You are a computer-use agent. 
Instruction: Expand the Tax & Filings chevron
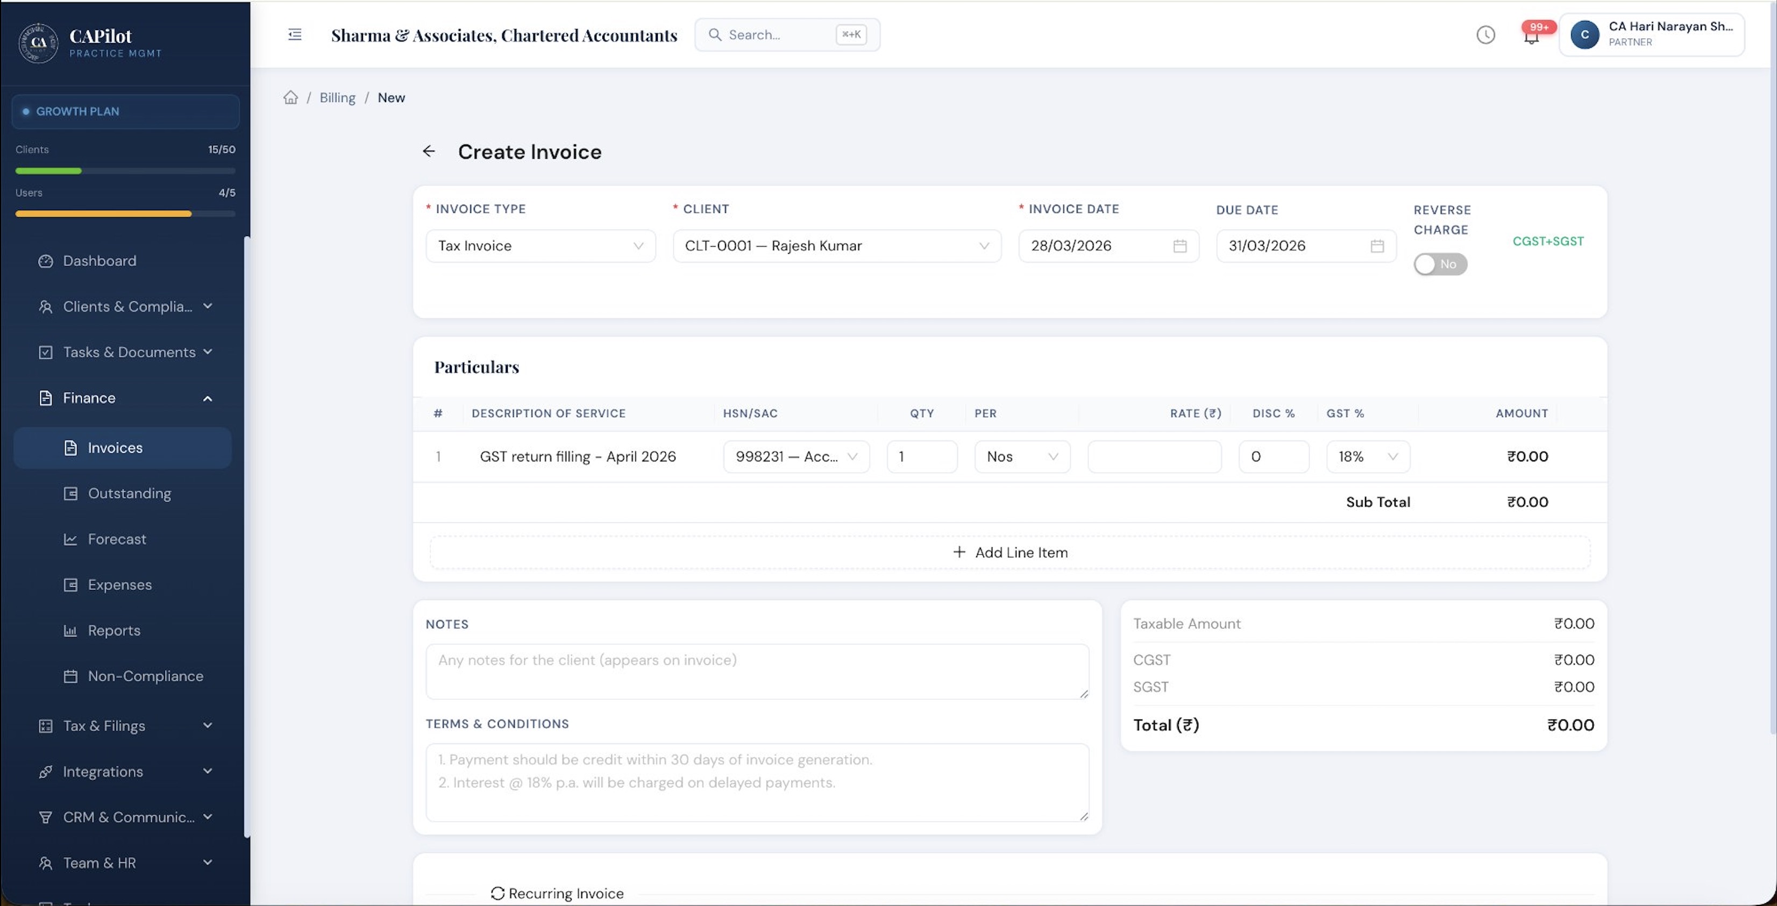coord(208,725)
